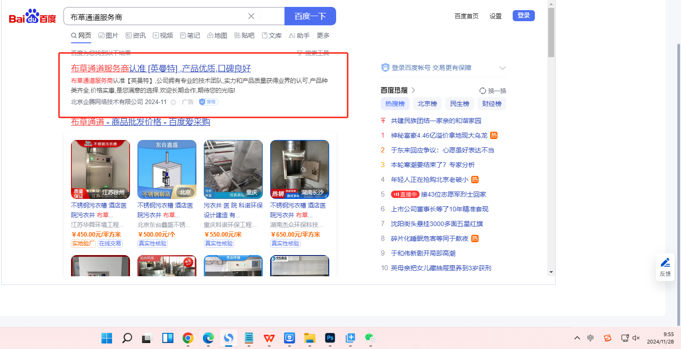Expand the 登录百度帐号 banner chevron

503,68
